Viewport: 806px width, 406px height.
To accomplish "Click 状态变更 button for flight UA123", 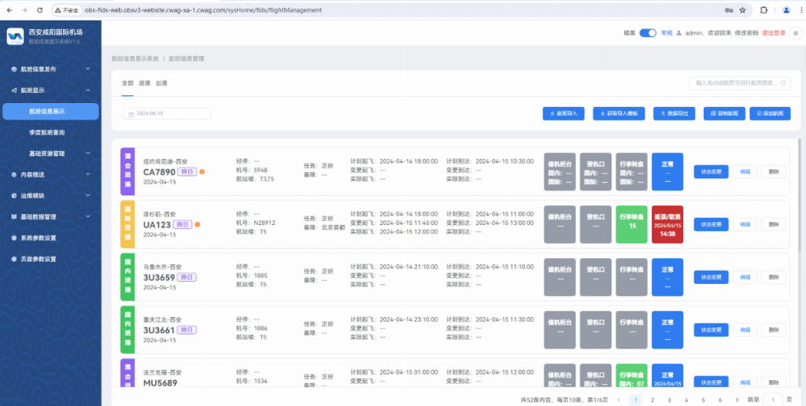I will click(711, 224).
